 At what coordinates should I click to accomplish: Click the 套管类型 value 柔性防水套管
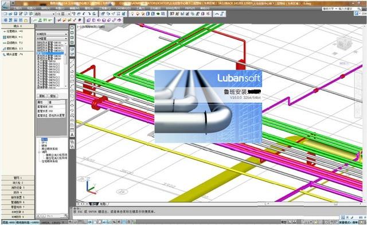click(x=57, y=115)
